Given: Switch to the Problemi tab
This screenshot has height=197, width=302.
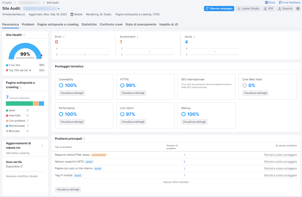Looking at the screenshot, I should [28, 25].
